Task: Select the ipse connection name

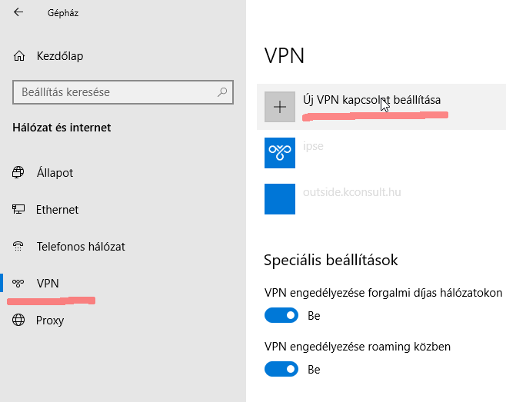Action: (313, 146)
